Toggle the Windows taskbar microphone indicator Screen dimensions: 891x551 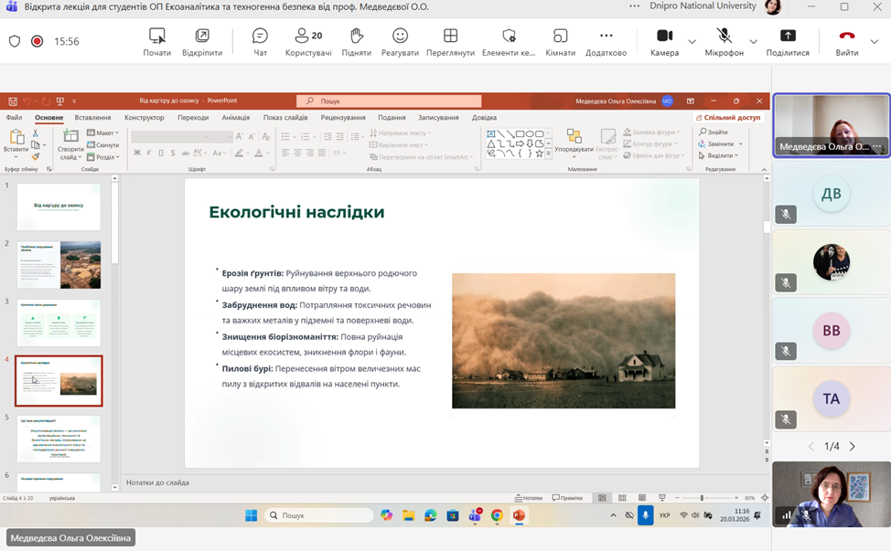645,515
